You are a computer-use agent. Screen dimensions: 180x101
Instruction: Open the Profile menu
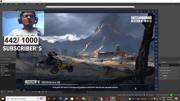coord(22,4)
